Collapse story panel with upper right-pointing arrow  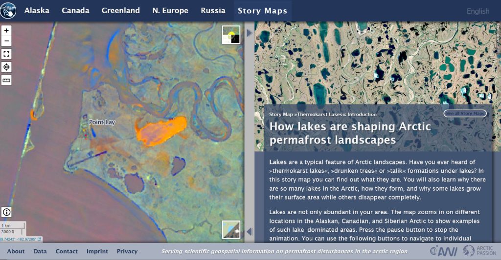tap(250, 33)
